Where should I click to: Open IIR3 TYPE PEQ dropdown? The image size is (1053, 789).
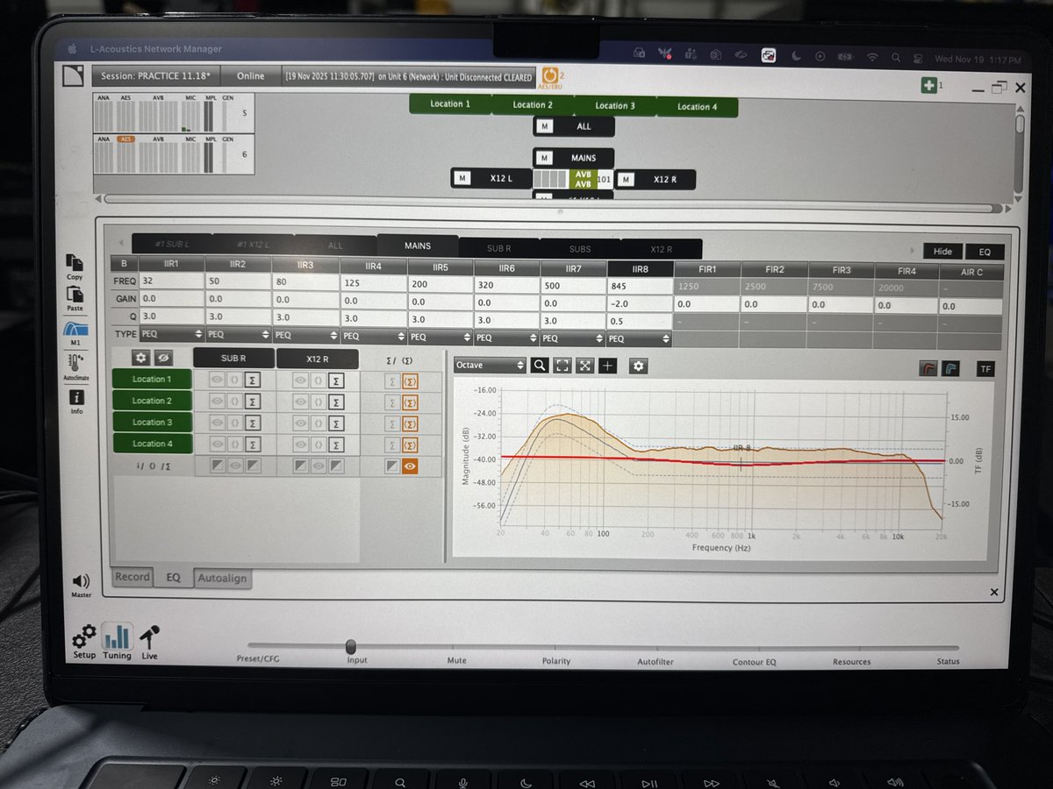[x=304, y=335]
